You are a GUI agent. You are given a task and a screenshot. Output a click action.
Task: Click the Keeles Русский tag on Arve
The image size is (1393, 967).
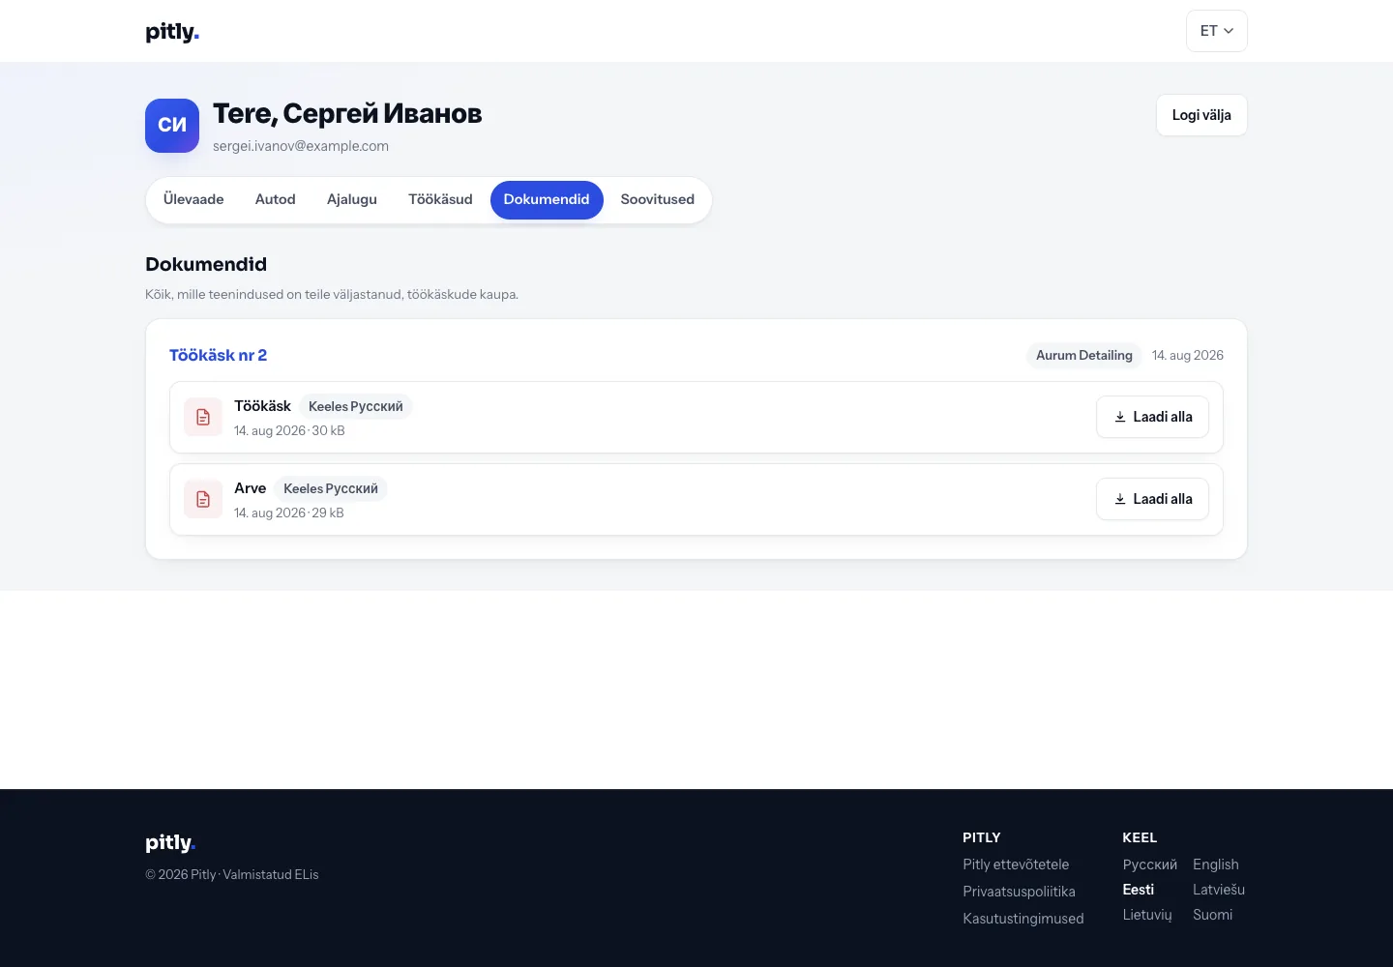pos(331,488)
